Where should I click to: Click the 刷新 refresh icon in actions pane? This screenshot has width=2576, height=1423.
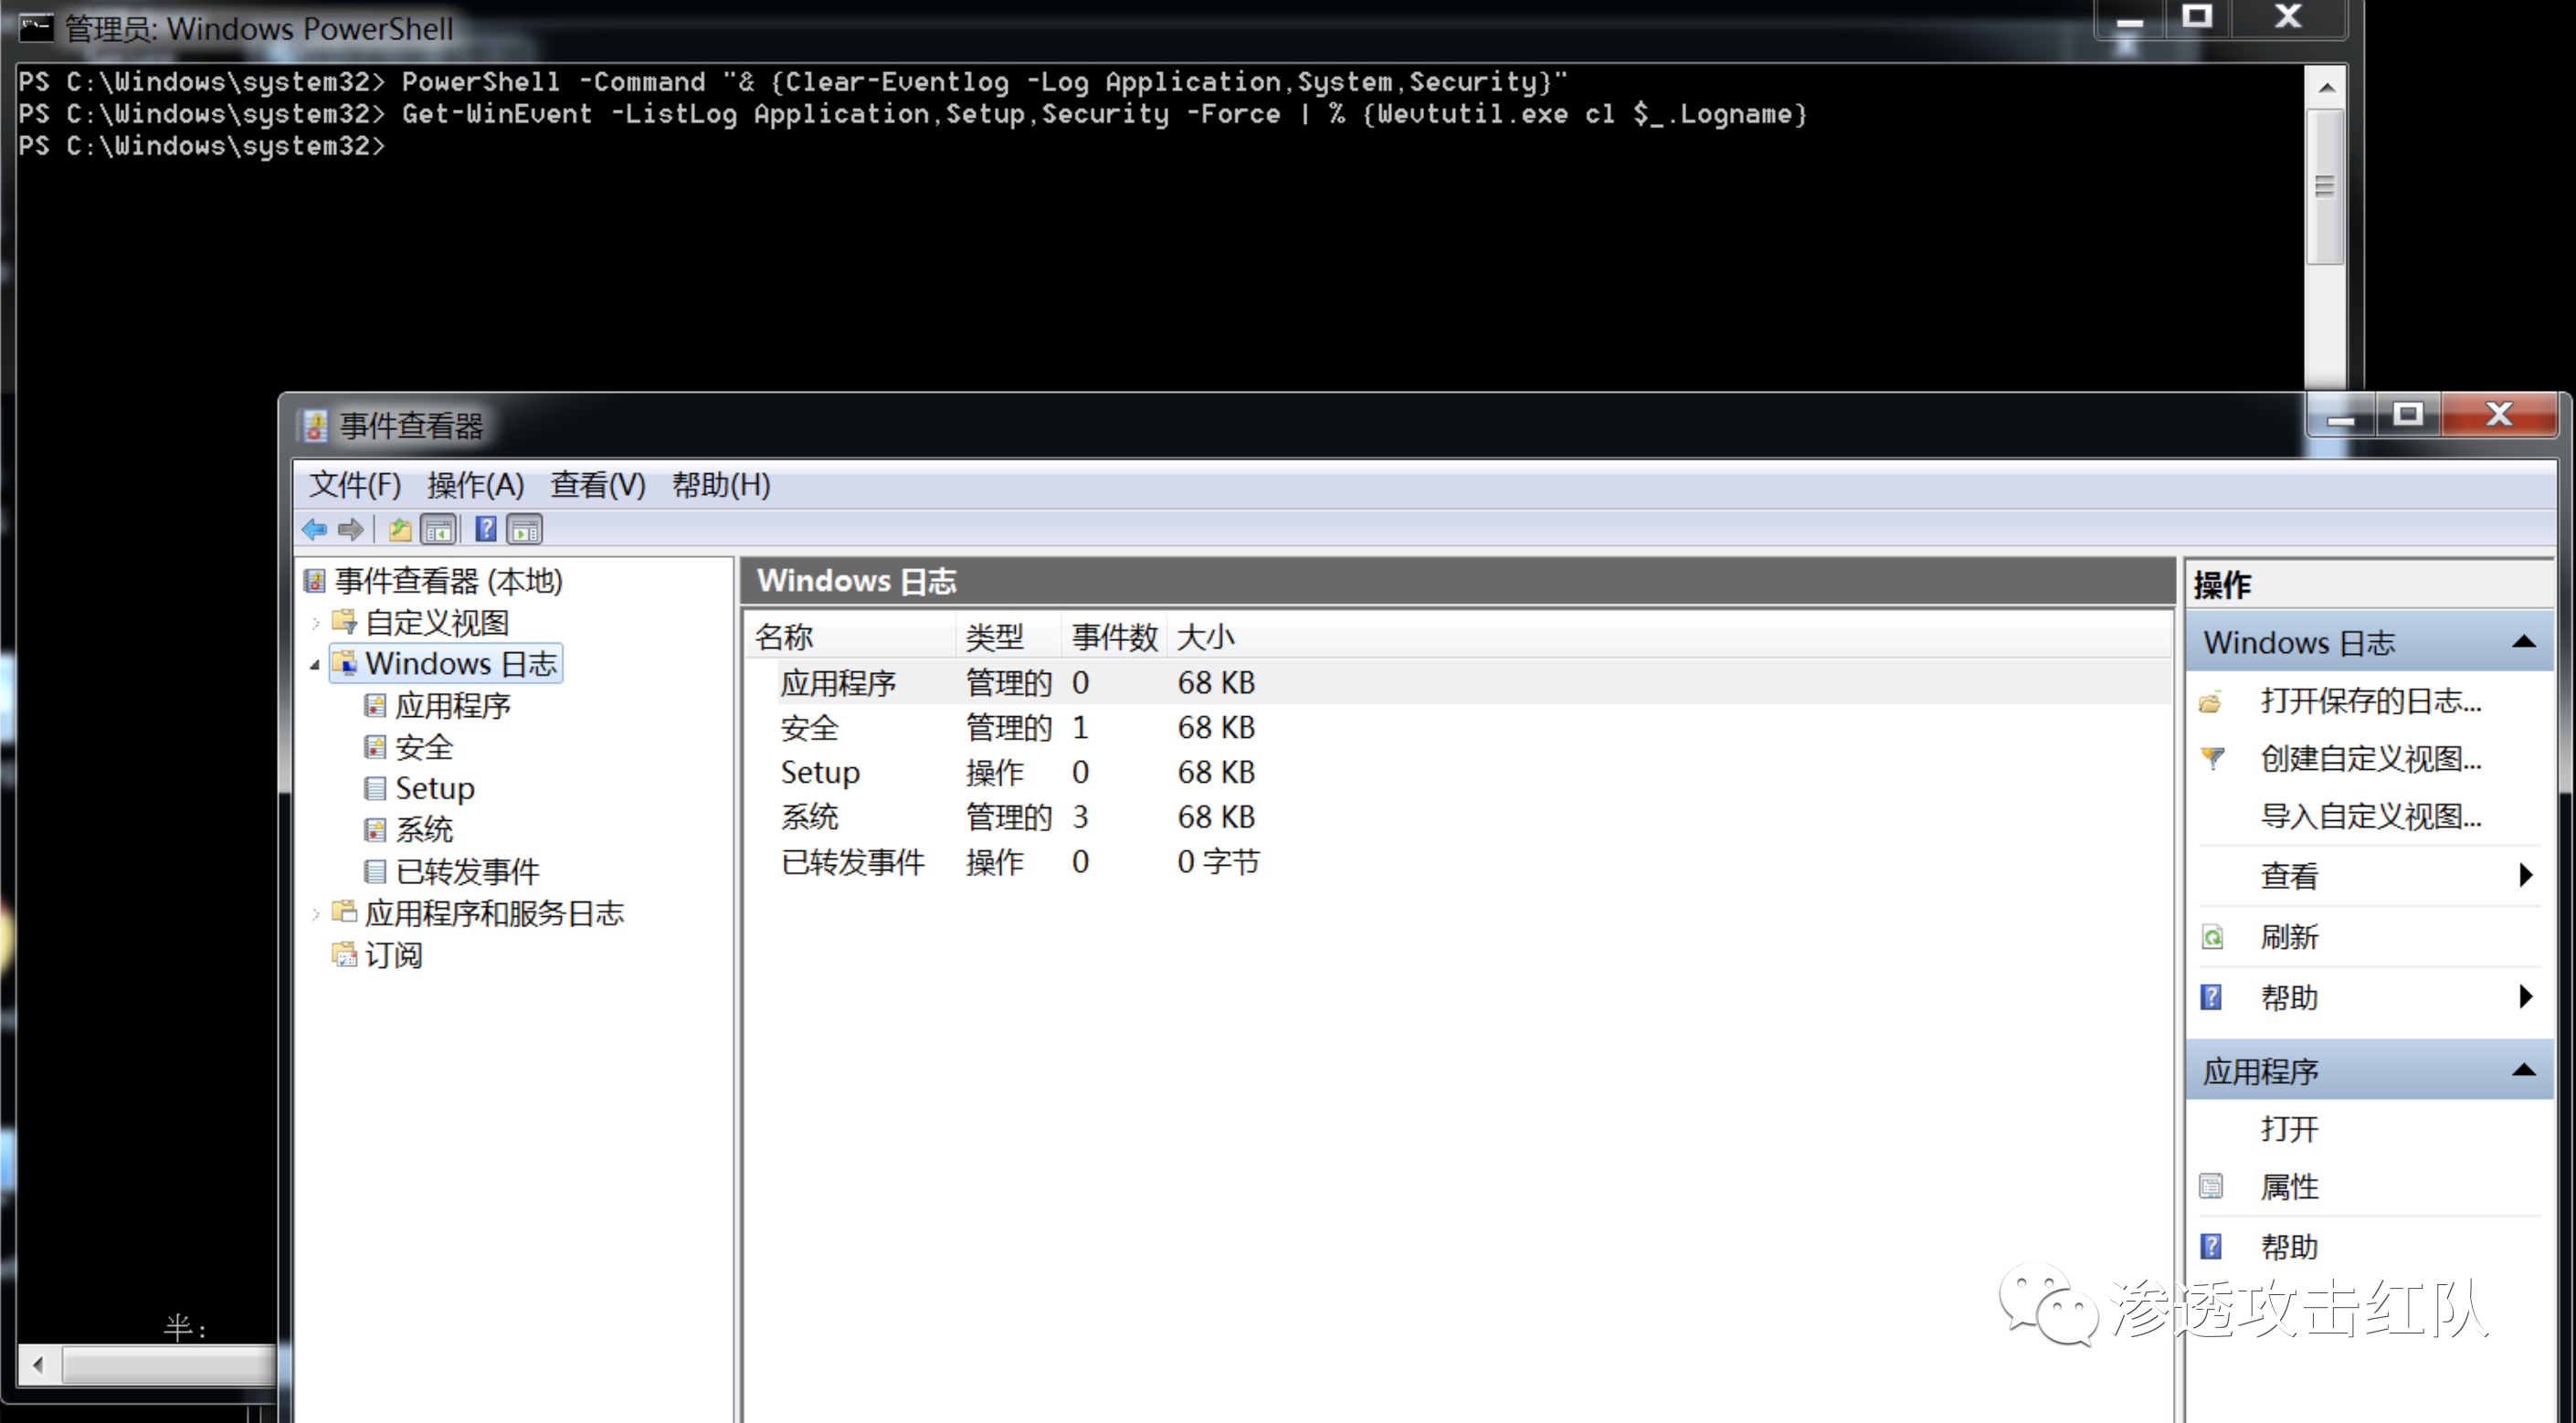click(x=2212, y=938)
